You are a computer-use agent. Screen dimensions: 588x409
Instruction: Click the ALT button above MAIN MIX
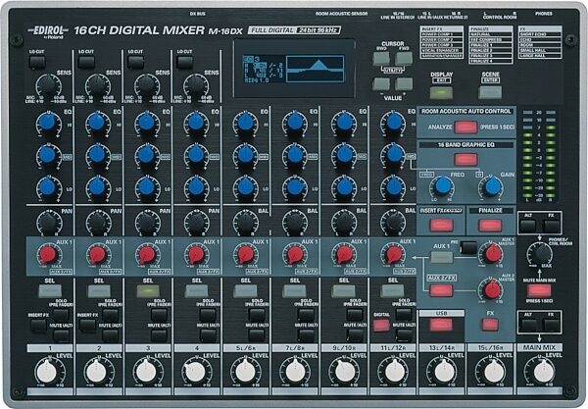pyautogui.click(x=528, y=325)
